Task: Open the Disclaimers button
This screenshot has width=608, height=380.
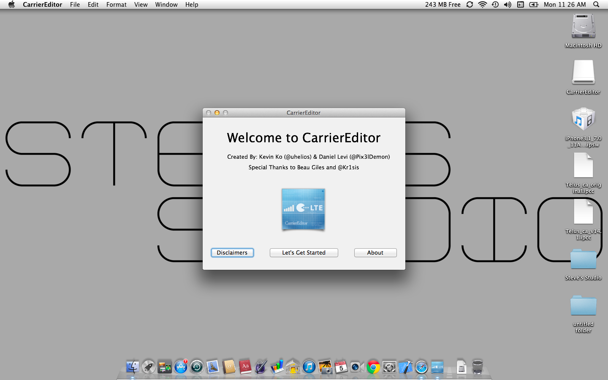Action: tap(232, 252)
